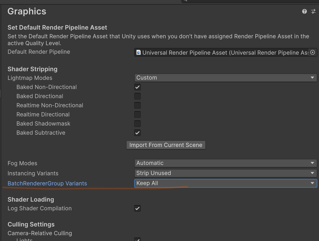319x241 pixels.
Task: Enable the Baked Directional checkbox
Action: pyautogui.click(x=138, y=96)
